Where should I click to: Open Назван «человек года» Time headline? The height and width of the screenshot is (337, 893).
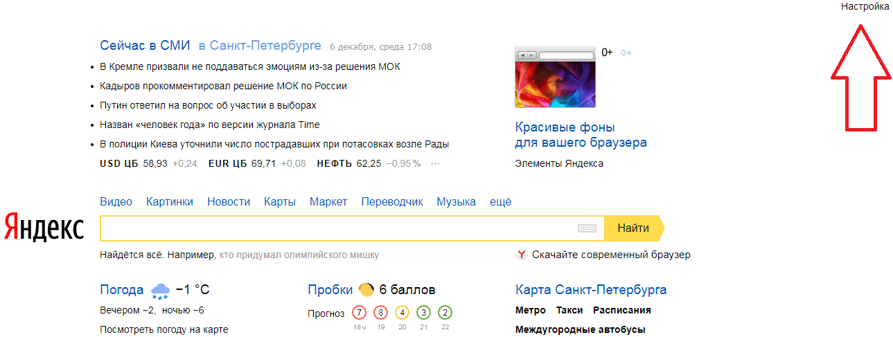point(210,125)
